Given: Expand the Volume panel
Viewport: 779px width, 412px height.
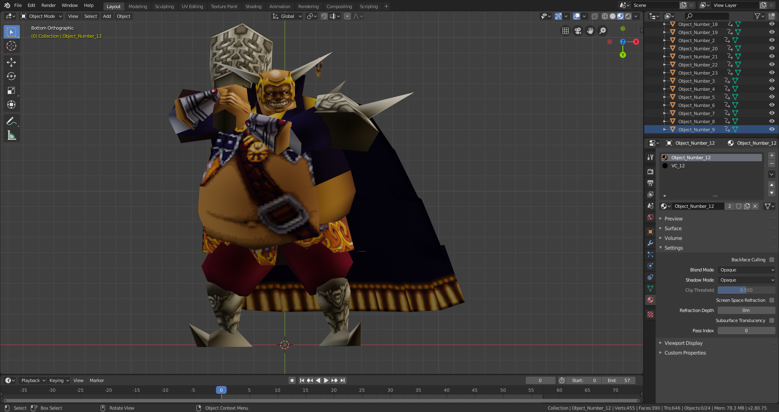Looking at the screenshot, I should click(673, 238).
